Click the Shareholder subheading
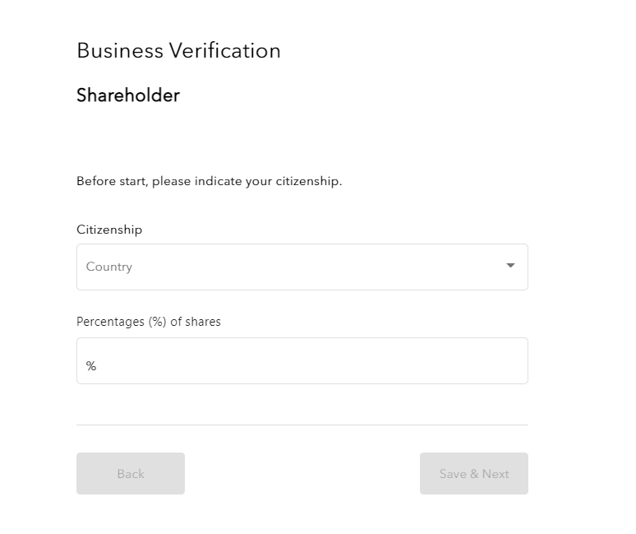The width and height of the screenshot is (636, 534). tap(127, 95)
